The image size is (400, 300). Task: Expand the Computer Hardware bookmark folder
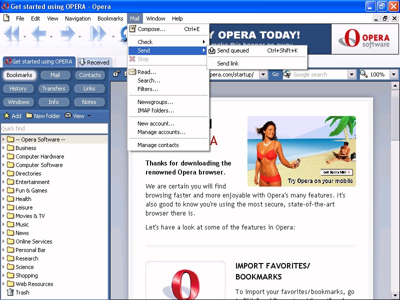(4, 156)
